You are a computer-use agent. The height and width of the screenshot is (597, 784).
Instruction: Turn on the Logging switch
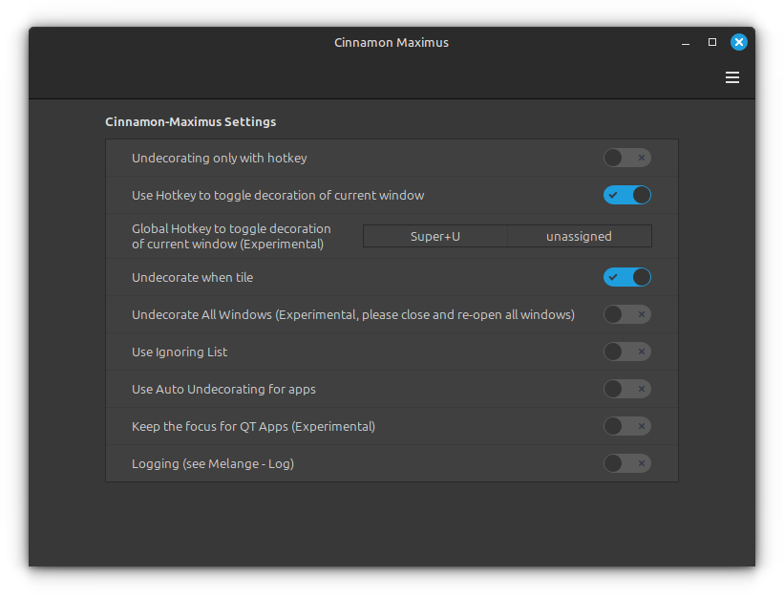(x=627, y=463)
